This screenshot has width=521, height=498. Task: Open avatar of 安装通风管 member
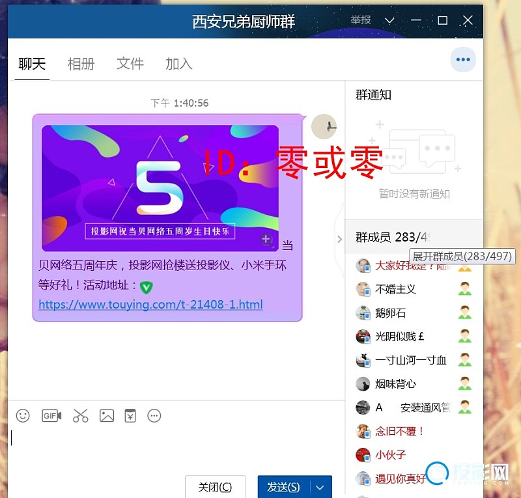point(363,408)
